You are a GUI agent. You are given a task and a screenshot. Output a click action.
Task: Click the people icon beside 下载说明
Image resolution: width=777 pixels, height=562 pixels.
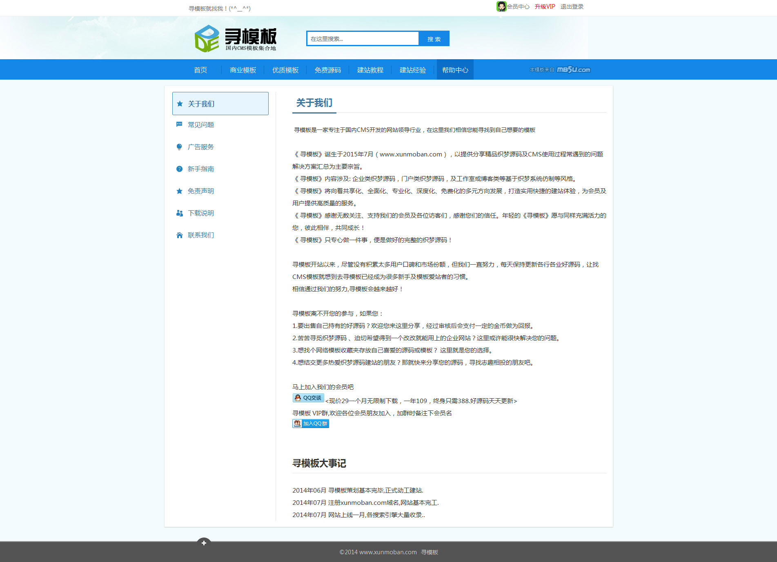179,213
